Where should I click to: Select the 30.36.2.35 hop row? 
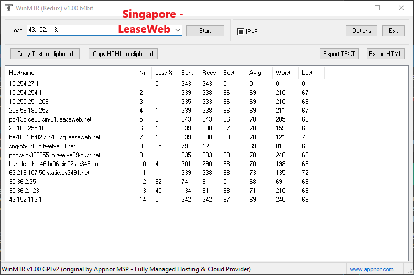coord(165,182)
